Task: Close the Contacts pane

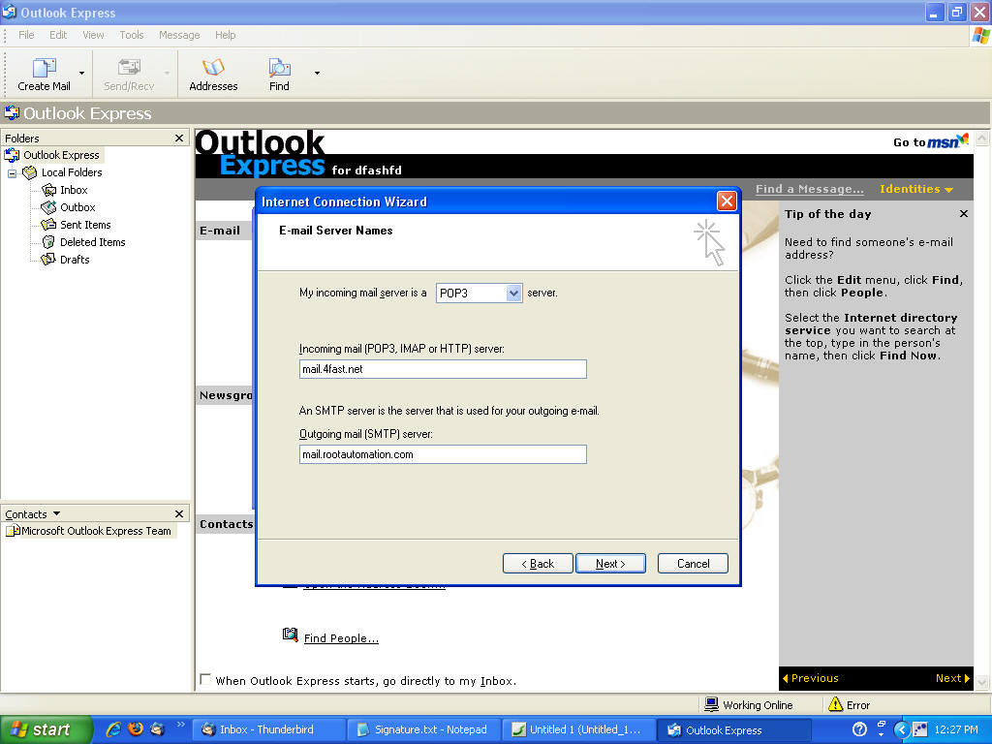Action: tap(179, 513)
